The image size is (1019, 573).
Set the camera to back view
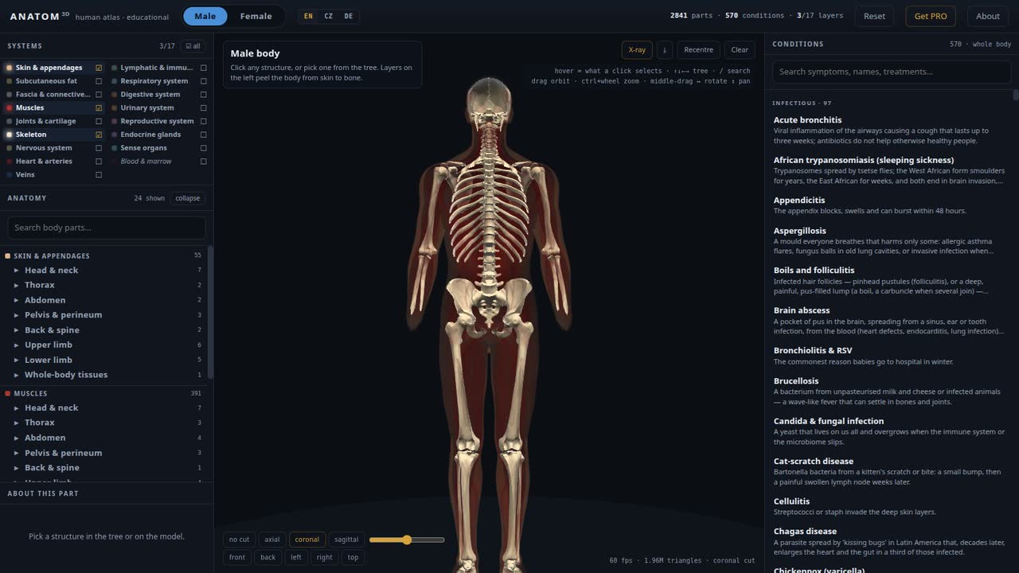[268, 557]
